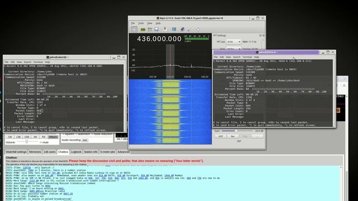This screenshot has height=201, width=358.
Task: Maximize the Gqrx window
Action: (258, 18)
